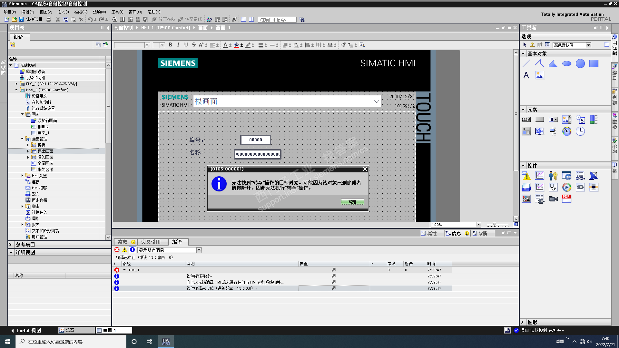Select the clock element icon

click(x=580, y=131)
